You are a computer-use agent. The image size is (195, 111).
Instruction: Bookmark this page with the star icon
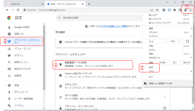click(x=157, y=10)
